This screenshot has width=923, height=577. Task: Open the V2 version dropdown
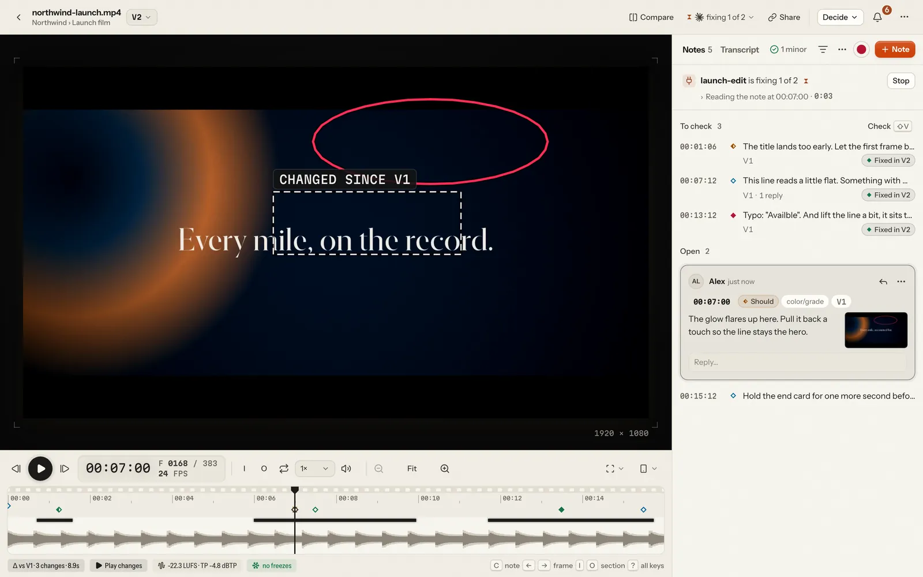tap(141, 17)
